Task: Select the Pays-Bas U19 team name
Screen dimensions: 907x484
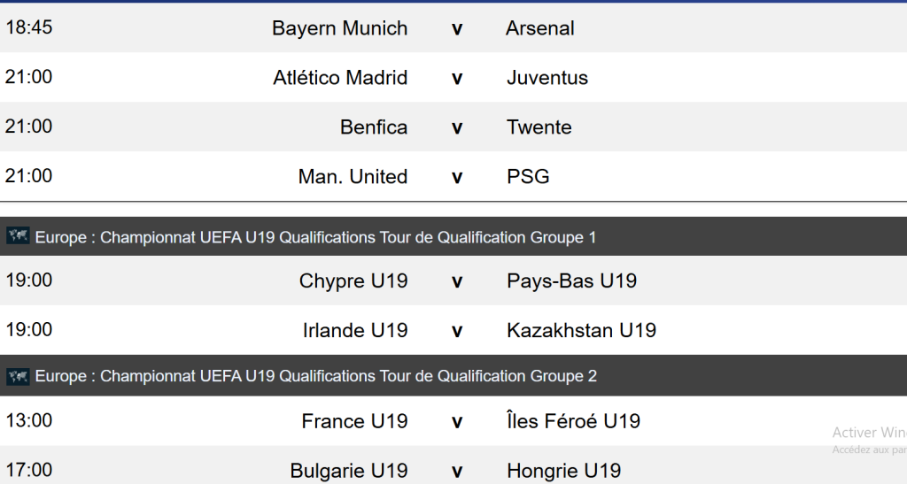Action: 571,281
